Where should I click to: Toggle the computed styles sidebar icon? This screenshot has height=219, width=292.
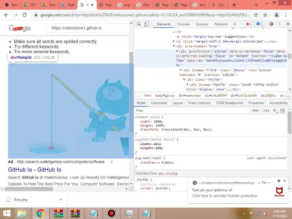(x=282, y=110)
